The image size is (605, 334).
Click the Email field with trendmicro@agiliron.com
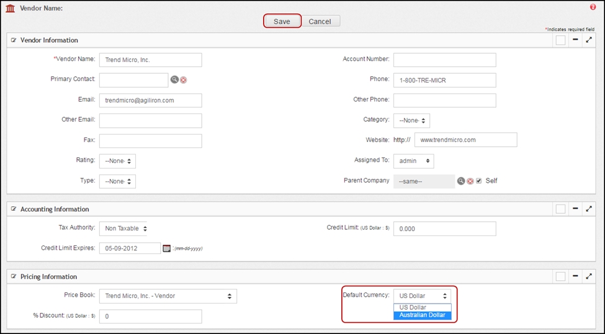(x=151, y=100)
